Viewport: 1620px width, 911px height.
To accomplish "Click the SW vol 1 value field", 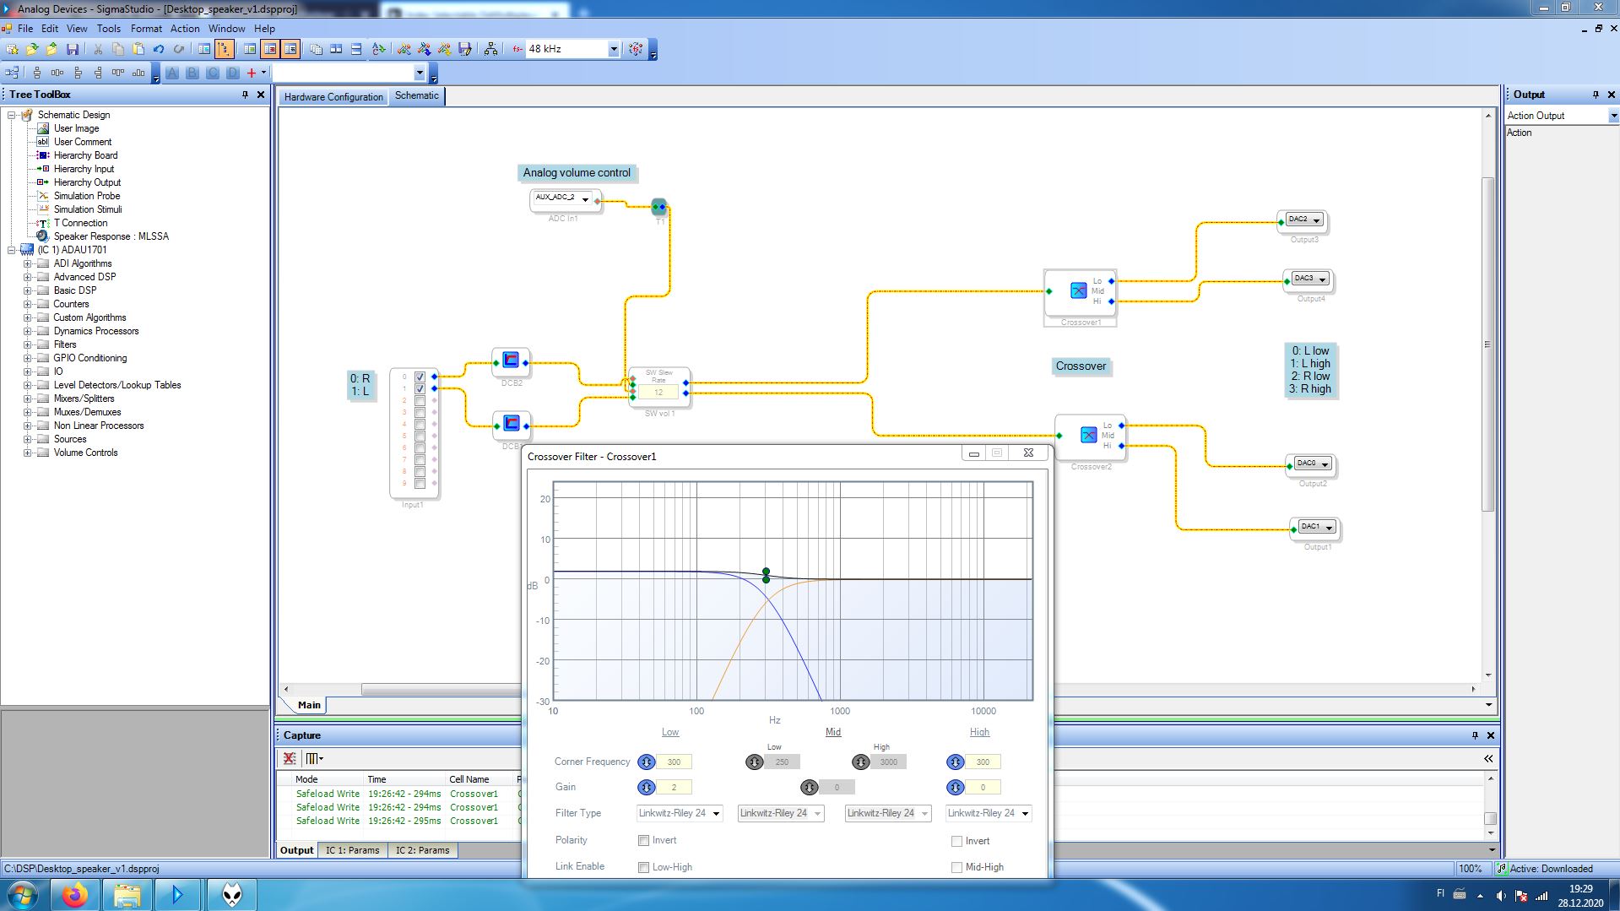I will [658, 393].
